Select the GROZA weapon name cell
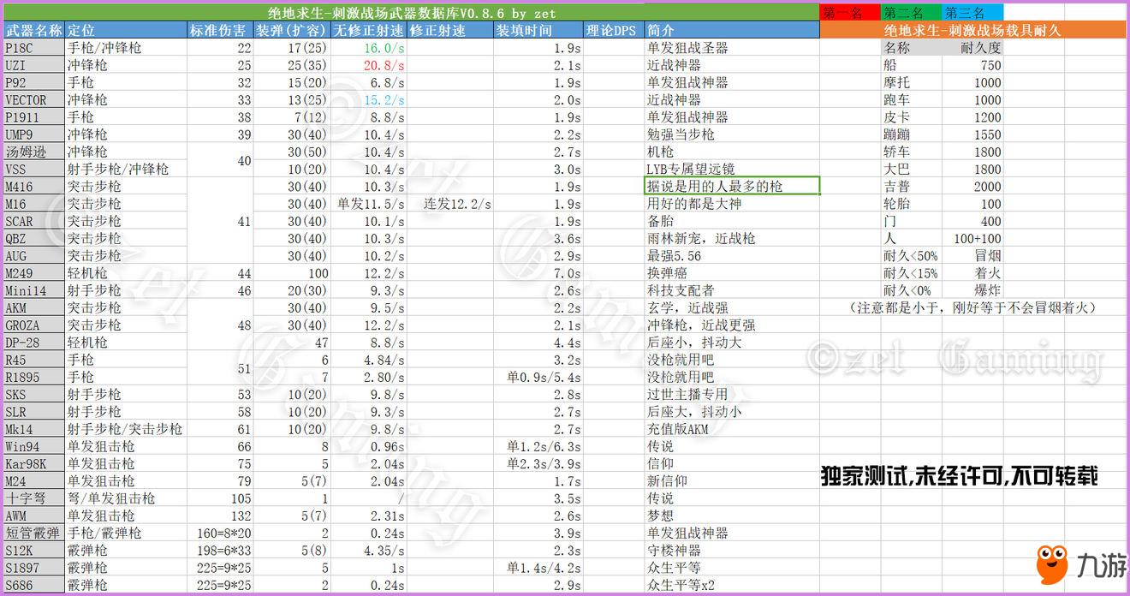Image resolution: width=1130 pixels, height=596 pixels. 33,325
